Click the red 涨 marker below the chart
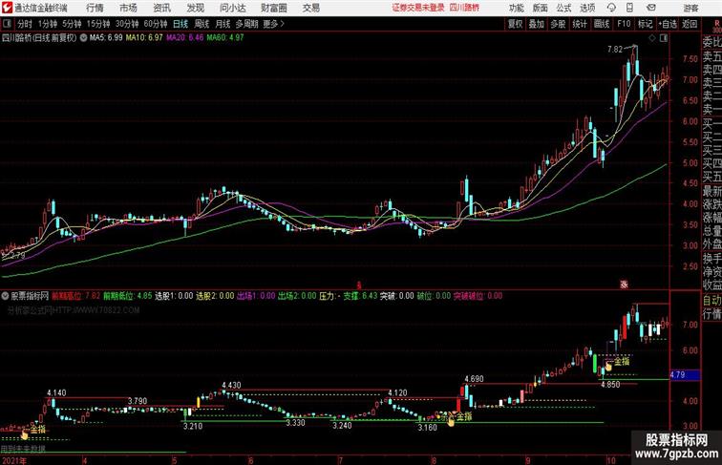Image resolution: width=722 pixels, height=465 pixels. pos(624,285)
